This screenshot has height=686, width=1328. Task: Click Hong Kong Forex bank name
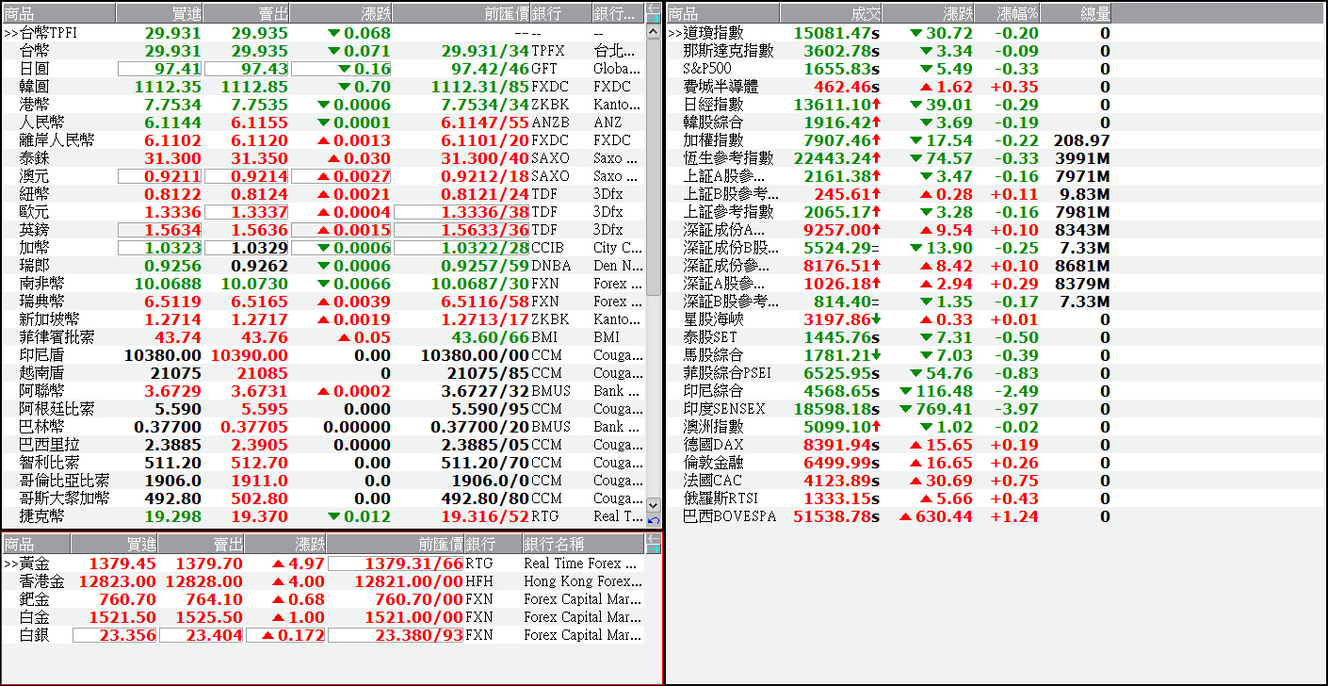click(x=583, y=581)
